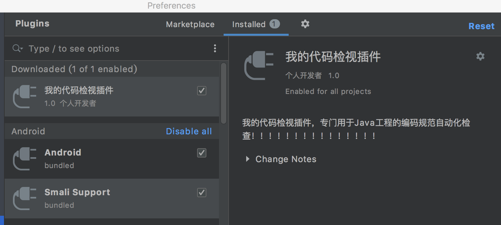
Task: Click the Reset link
Action: (481, 26)
